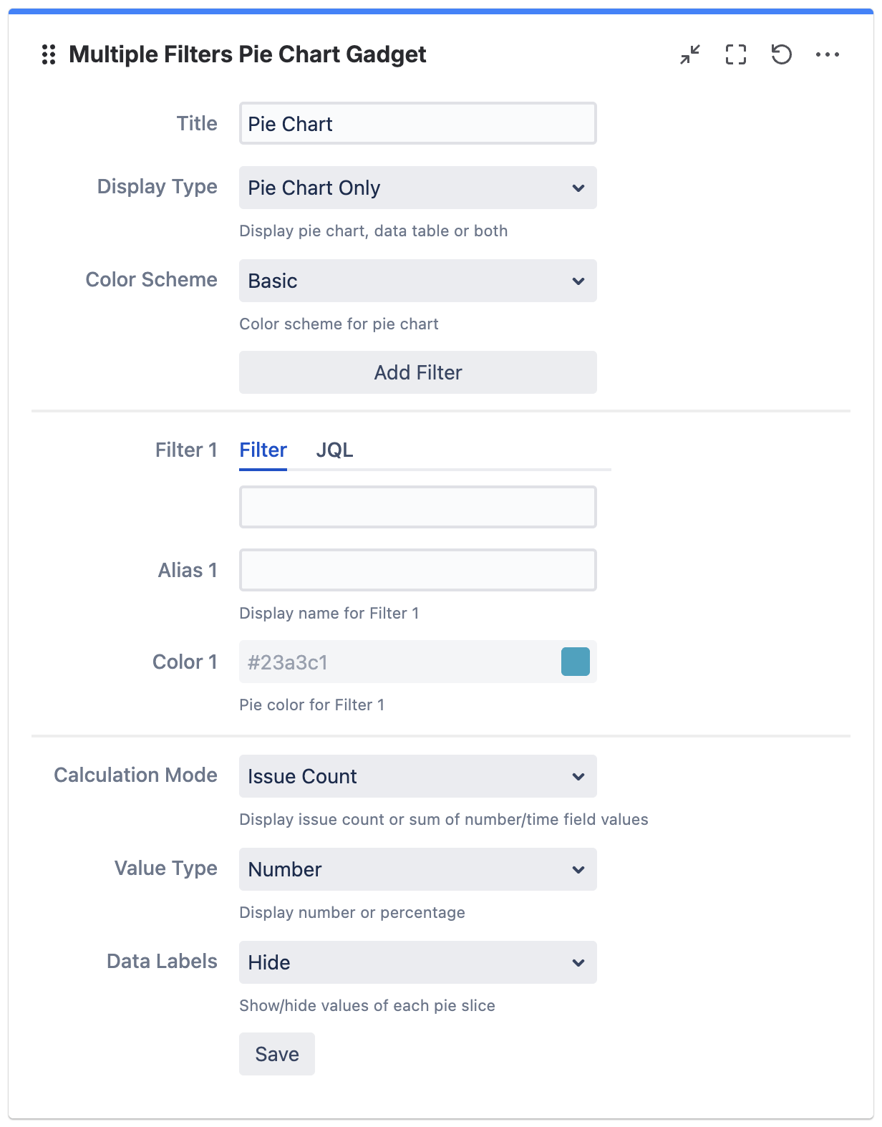
Task: Open the Data Labels dropdown showing Hide
Action: [417, 962]
